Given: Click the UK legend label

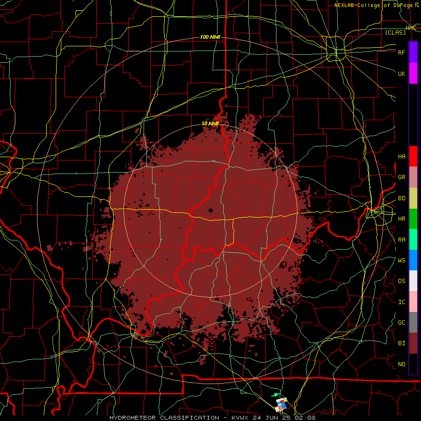Looking at the screenshot, I should (401, 73).
